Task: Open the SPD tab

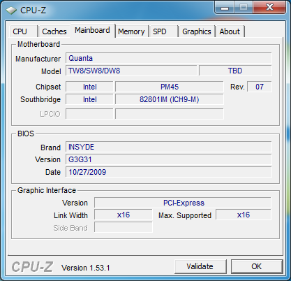Action: 164,31
